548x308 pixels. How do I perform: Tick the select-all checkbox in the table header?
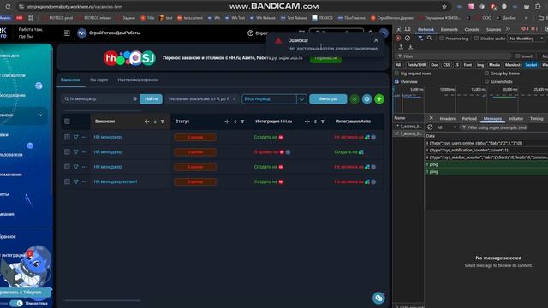click(x=67, y=121)
